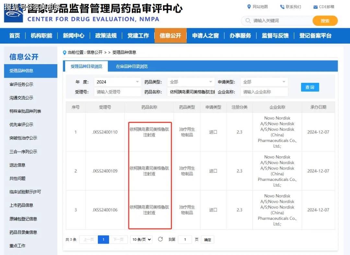This screenshot has width=350, height=255.
Task: Open 临床试验默示许可 in sidebar
Action: 25,192
